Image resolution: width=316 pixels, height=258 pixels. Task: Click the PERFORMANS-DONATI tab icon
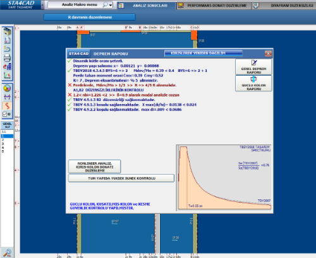point(181,6)
